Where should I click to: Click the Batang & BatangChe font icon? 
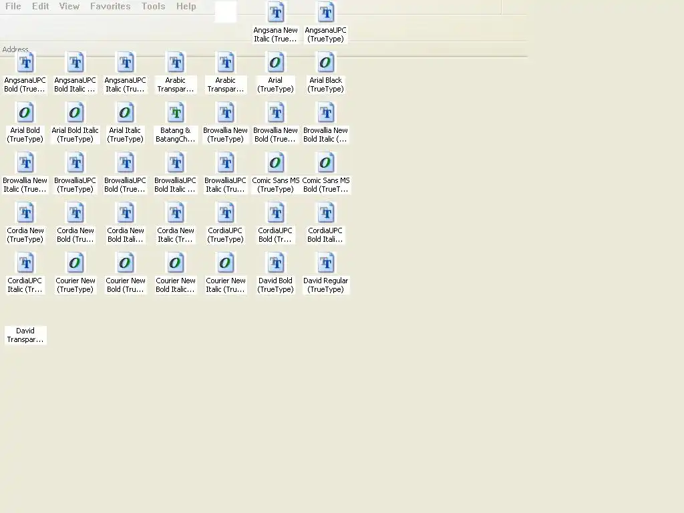coord(176,112)
